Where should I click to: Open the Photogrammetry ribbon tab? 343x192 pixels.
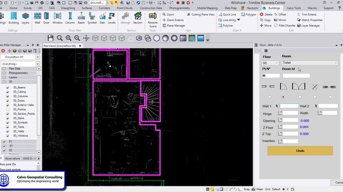click(180, 8)
